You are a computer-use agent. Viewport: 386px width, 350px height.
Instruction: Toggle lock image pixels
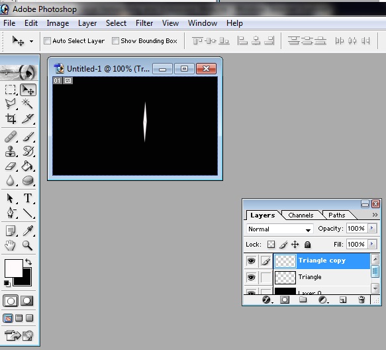pos(283,245)
